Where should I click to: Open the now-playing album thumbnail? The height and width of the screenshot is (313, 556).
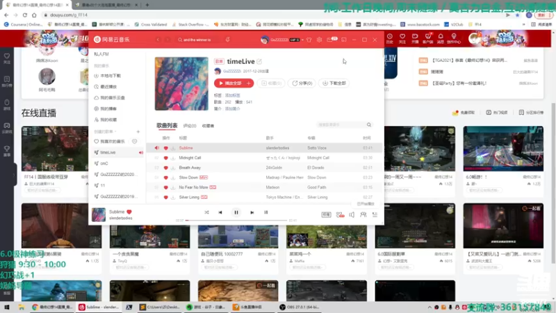click(99, 215)
